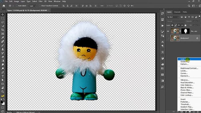Toggle lock position
This screenshot has width=201, height=113.
(x=179, y=25)
